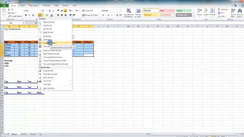Click the Fill Color bucket icon
244x137 pixels.
[47, 15]
